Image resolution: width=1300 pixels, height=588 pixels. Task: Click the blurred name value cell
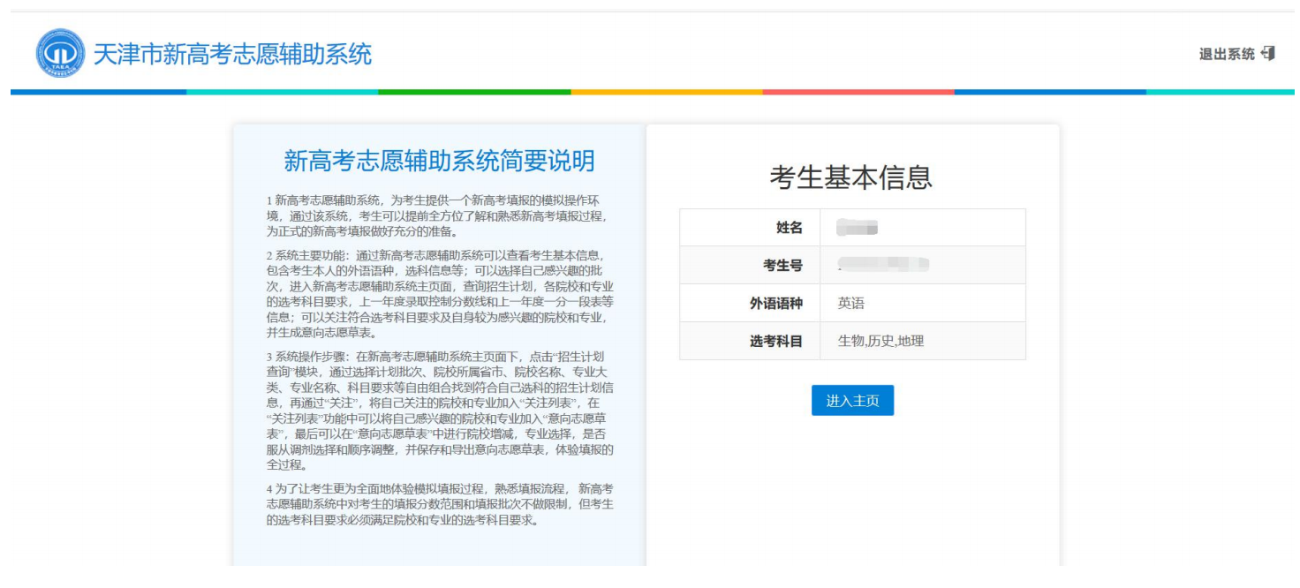(x=857, y=229)
